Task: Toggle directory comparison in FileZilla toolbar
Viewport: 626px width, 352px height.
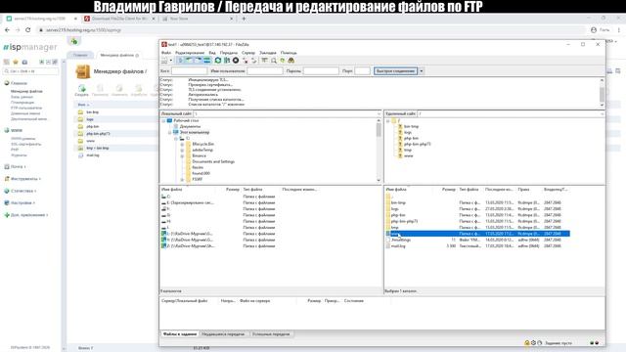Action: (x=274, y=61)
